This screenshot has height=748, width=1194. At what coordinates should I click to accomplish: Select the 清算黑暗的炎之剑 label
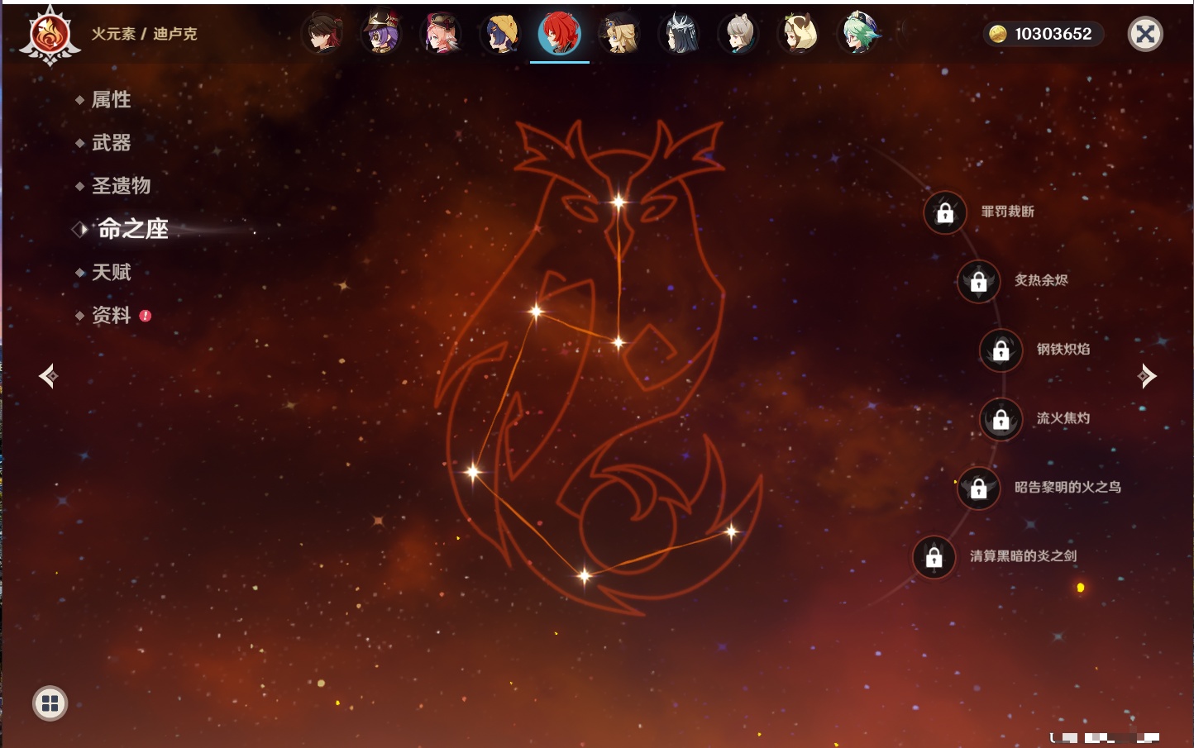[x=1023, y=555]
